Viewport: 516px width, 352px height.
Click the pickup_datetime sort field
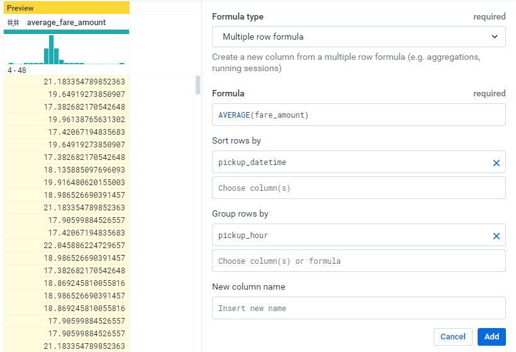pos(349,162)
